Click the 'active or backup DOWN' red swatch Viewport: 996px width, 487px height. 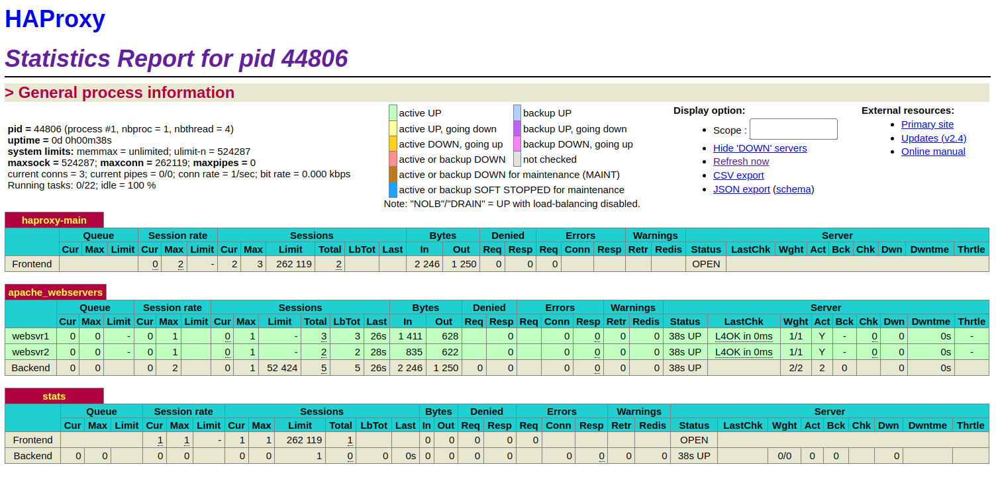[x=393, y=159]
